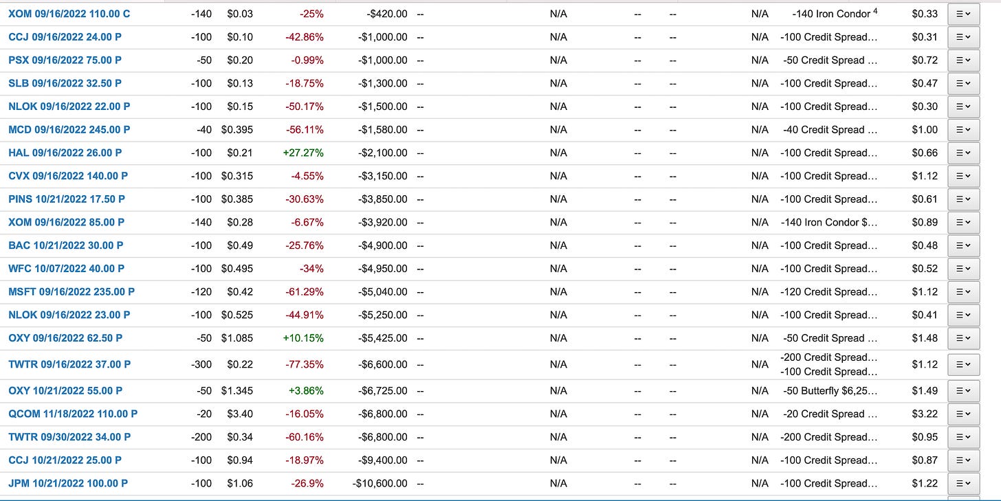Open WFC 10/07/2022 40.00 P position link

(x=66, y=269)
